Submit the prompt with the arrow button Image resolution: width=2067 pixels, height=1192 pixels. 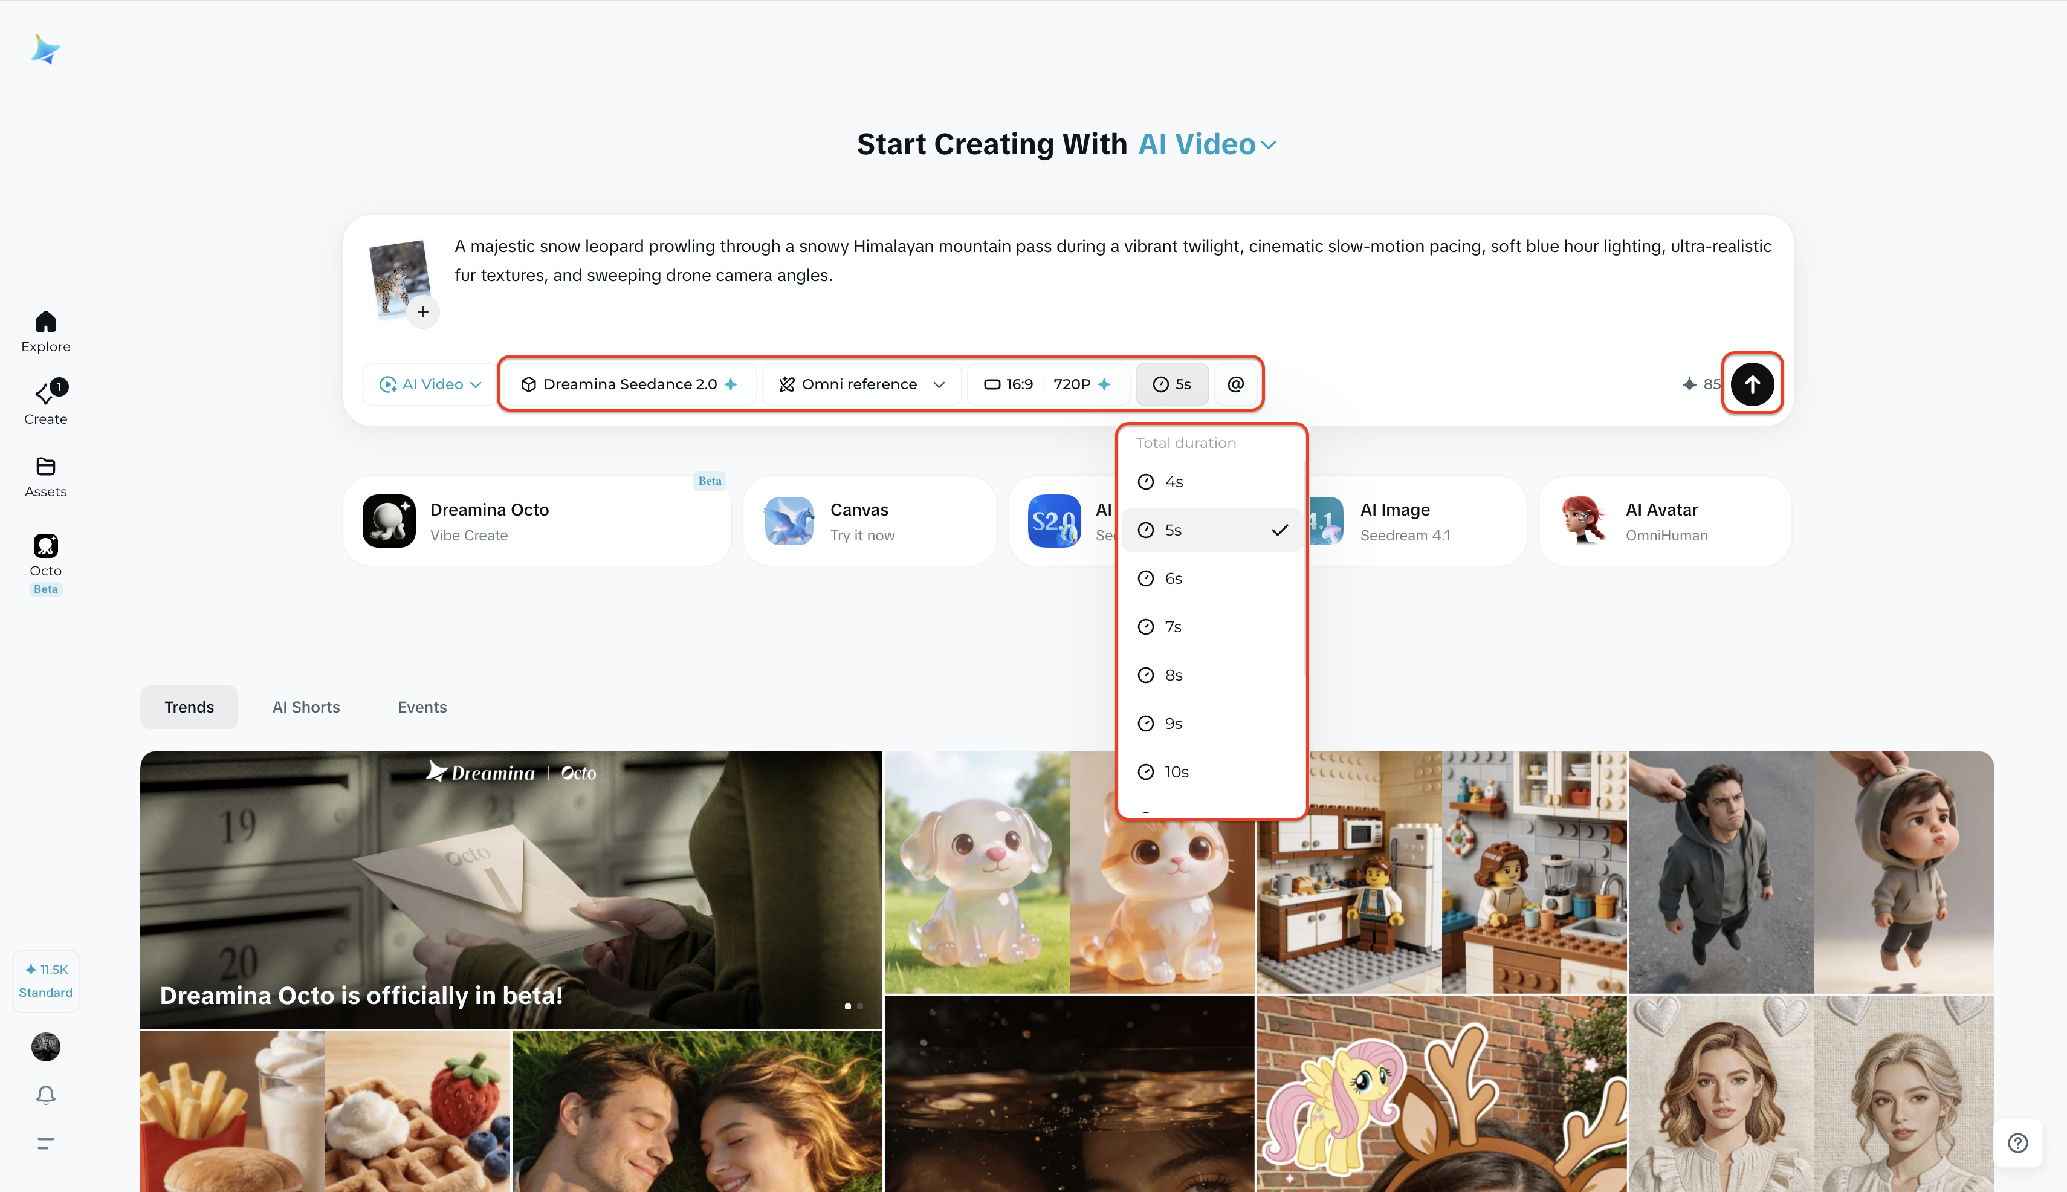[1752, 384]
